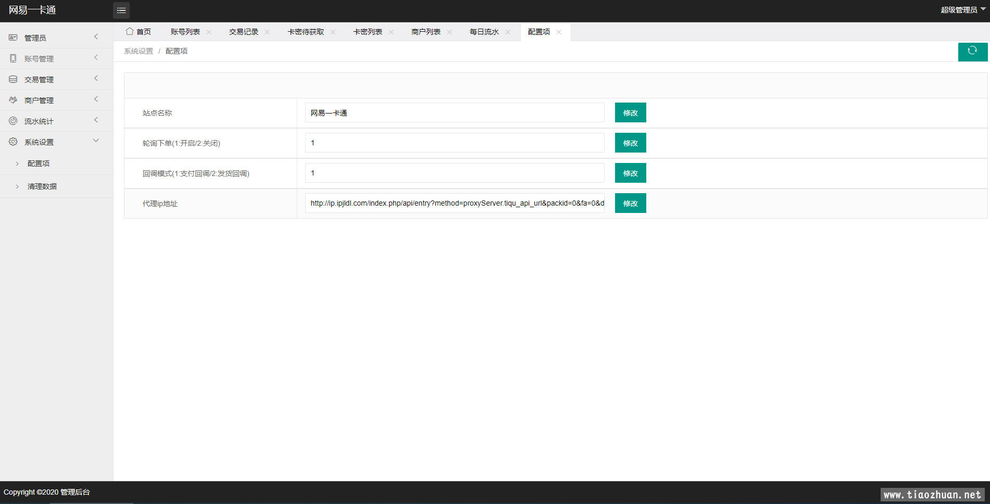
Task: Click 修改 button for 代理ip地址
Action: (x=631, y=203)
